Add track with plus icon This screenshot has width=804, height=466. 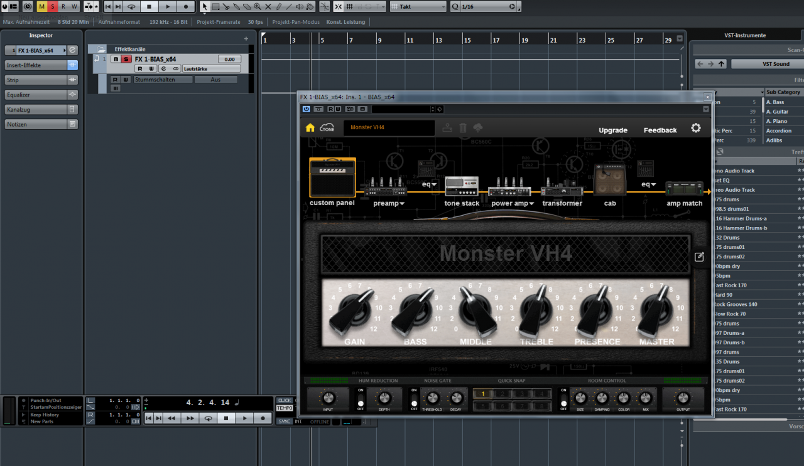246,38
